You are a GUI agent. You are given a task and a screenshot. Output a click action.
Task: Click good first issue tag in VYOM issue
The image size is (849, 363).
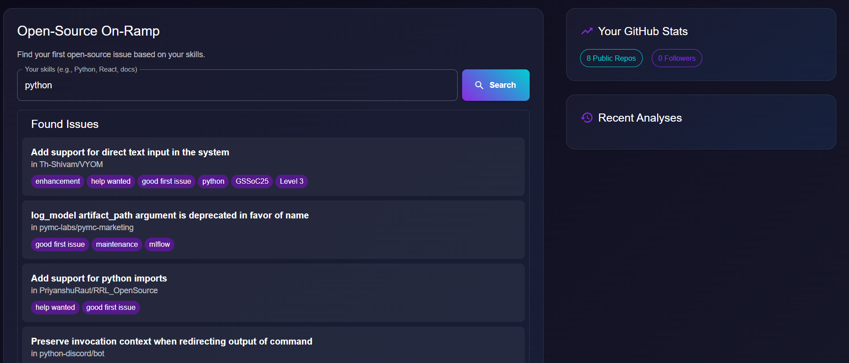pyautogui.click(x=166, y=181)
